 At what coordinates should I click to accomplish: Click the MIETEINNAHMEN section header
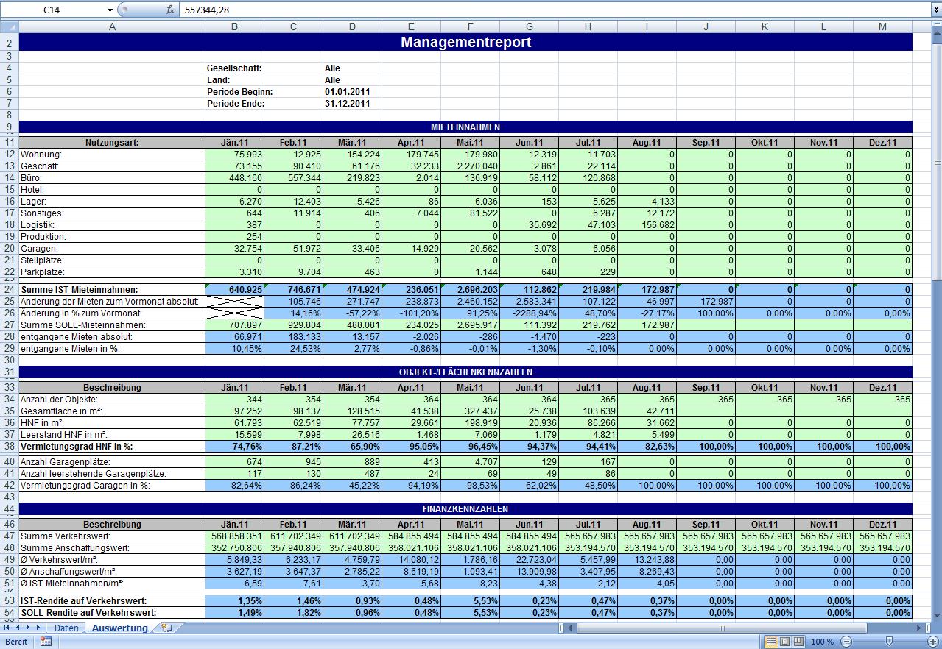pos(465,127)
